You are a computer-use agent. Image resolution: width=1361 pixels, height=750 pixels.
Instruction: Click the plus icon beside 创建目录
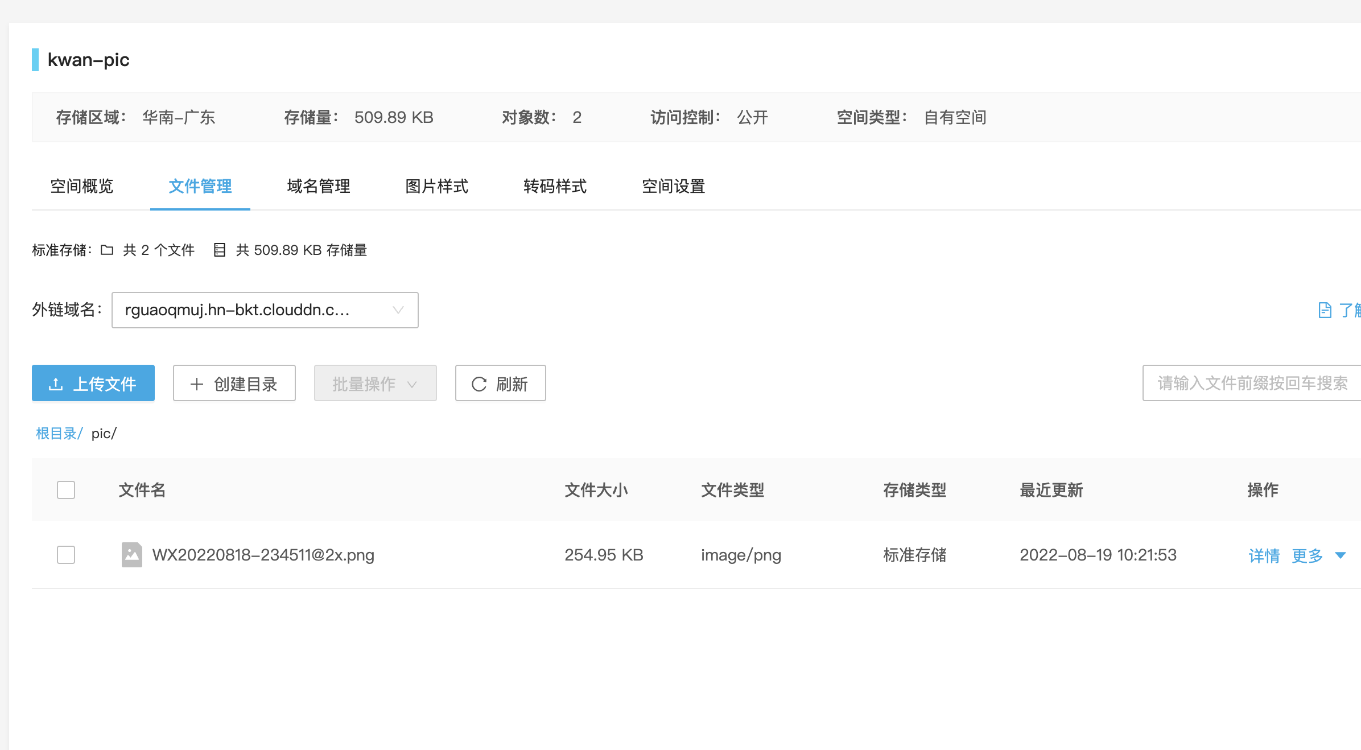tap(196, 384)
